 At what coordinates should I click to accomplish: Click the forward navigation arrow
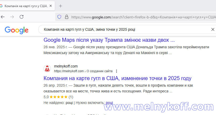(12, 17)
